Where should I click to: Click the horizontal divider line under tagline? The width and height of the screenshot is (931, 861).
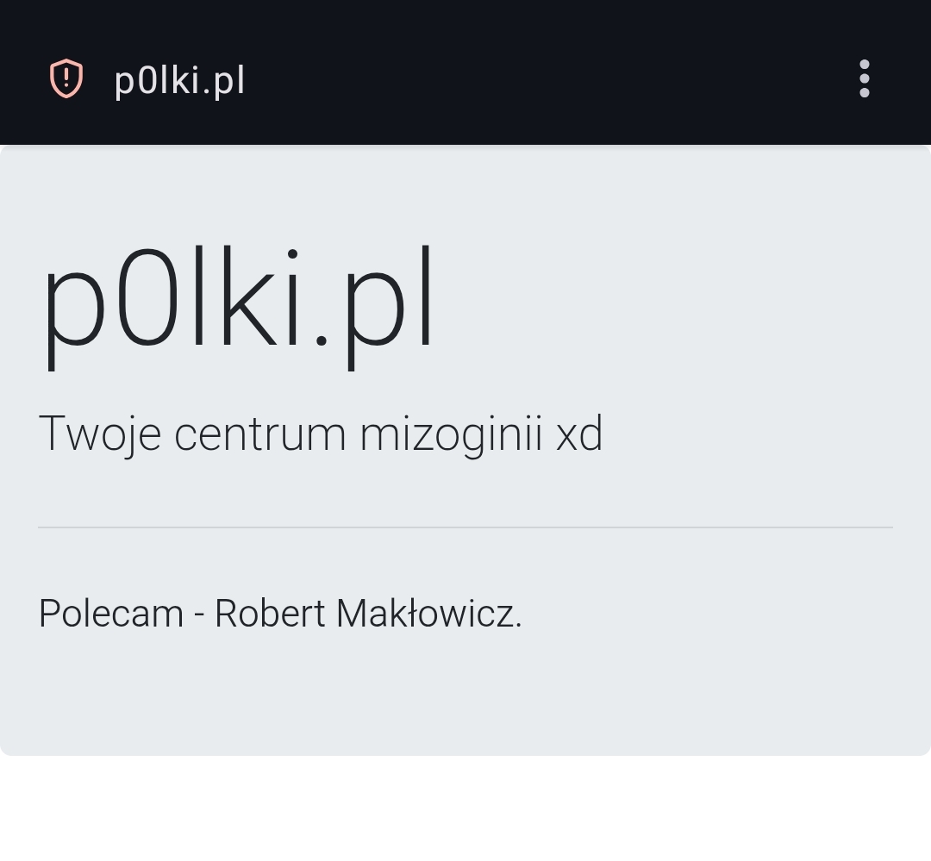coord(465,527)
